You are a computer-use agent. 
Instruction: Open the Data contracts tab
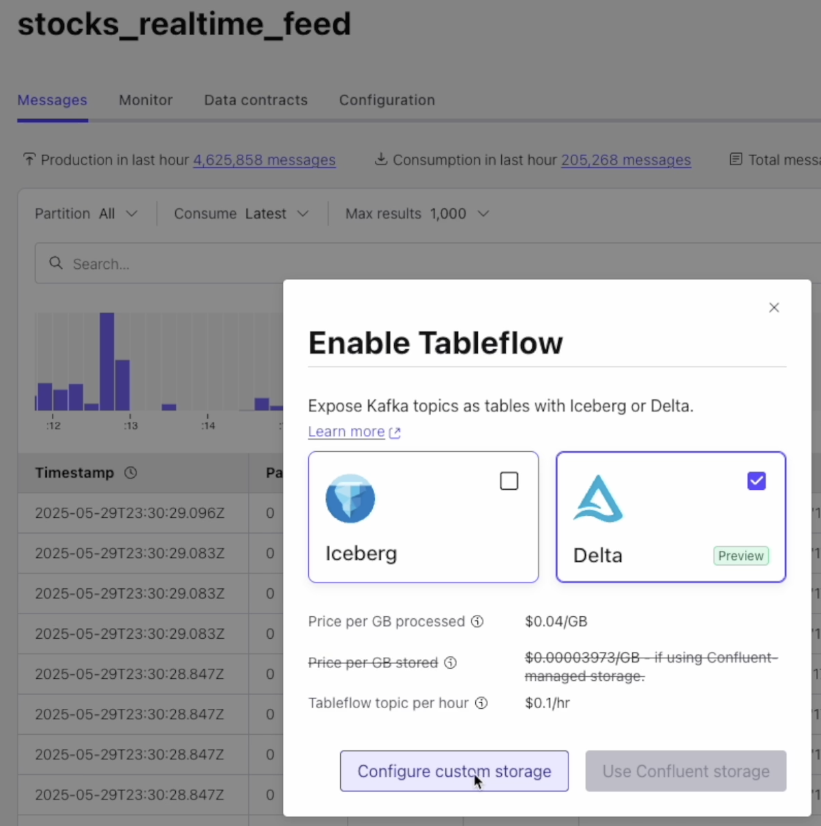pyautogui.click(x=256, y=100)
